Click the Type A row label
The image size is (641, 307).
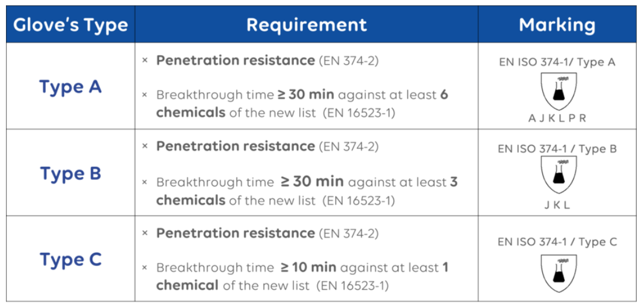pos(70,87)
